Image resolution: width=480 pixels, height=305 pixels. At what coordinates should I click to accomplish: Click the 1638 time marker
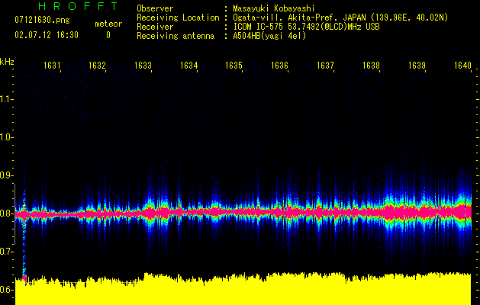tap(371, 66)
